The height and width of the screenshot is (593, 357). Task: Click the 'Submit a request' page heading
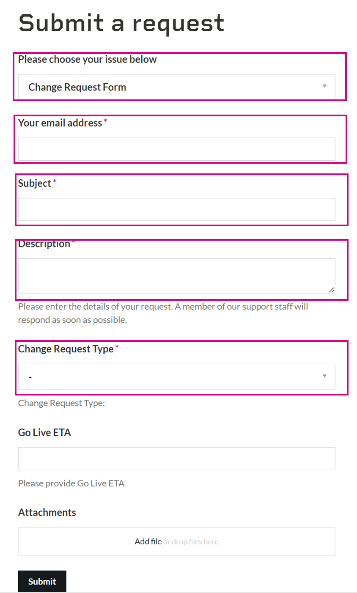pos(121,23)
